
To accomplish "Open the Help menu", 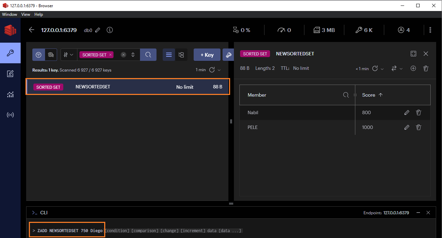I will [x=39, y=14].
